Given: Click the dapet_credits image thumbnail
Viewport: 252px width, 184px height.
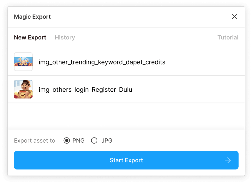Looking at the screenshot, I should coord(23,62).
